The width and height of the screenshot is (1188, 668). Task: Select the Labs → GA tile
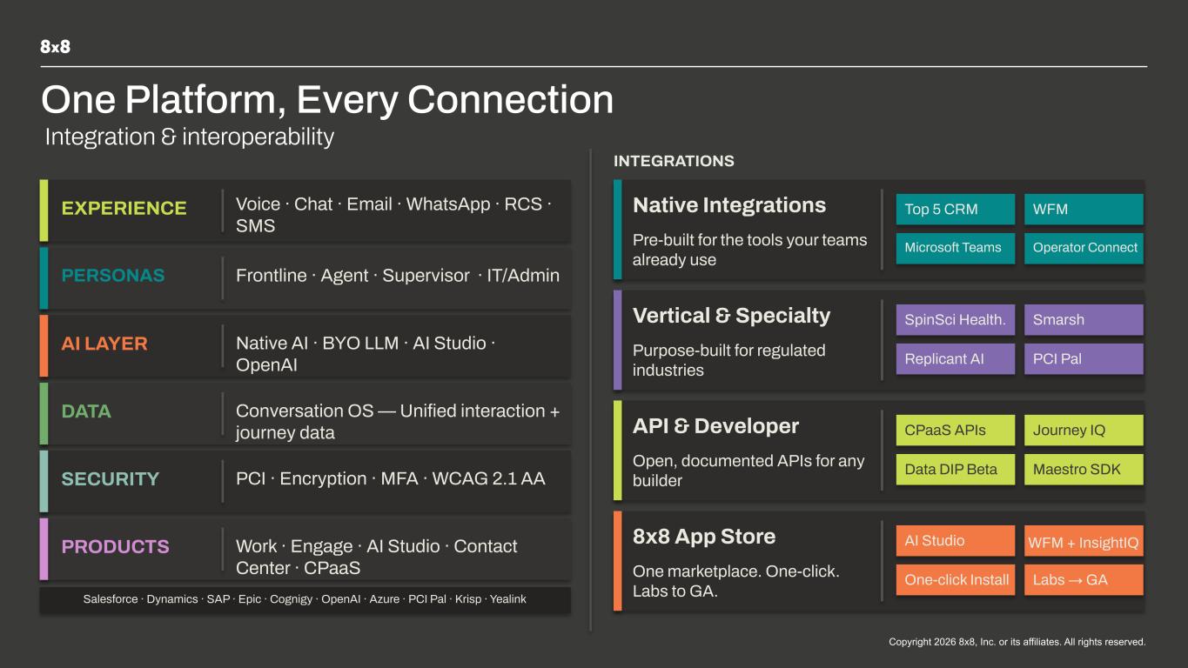[1084, 579]
